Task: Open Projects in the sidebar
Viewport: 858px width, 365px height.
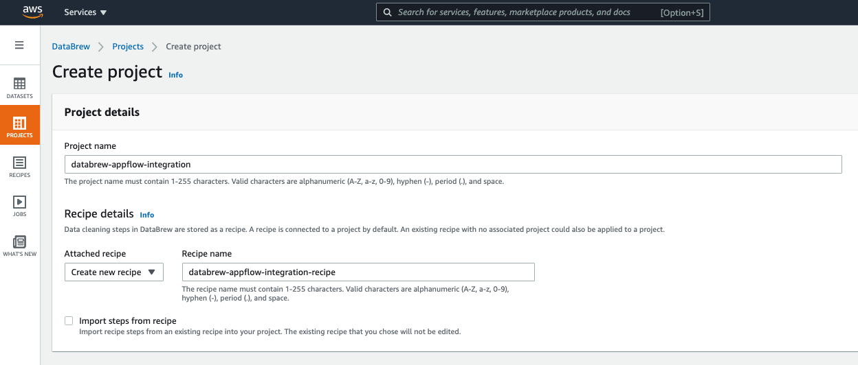Action: [x=19, y=126]
